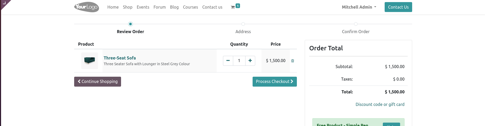Increase quantity with the plus button
This screenshot has width=485, height=126.
point(250,61)
